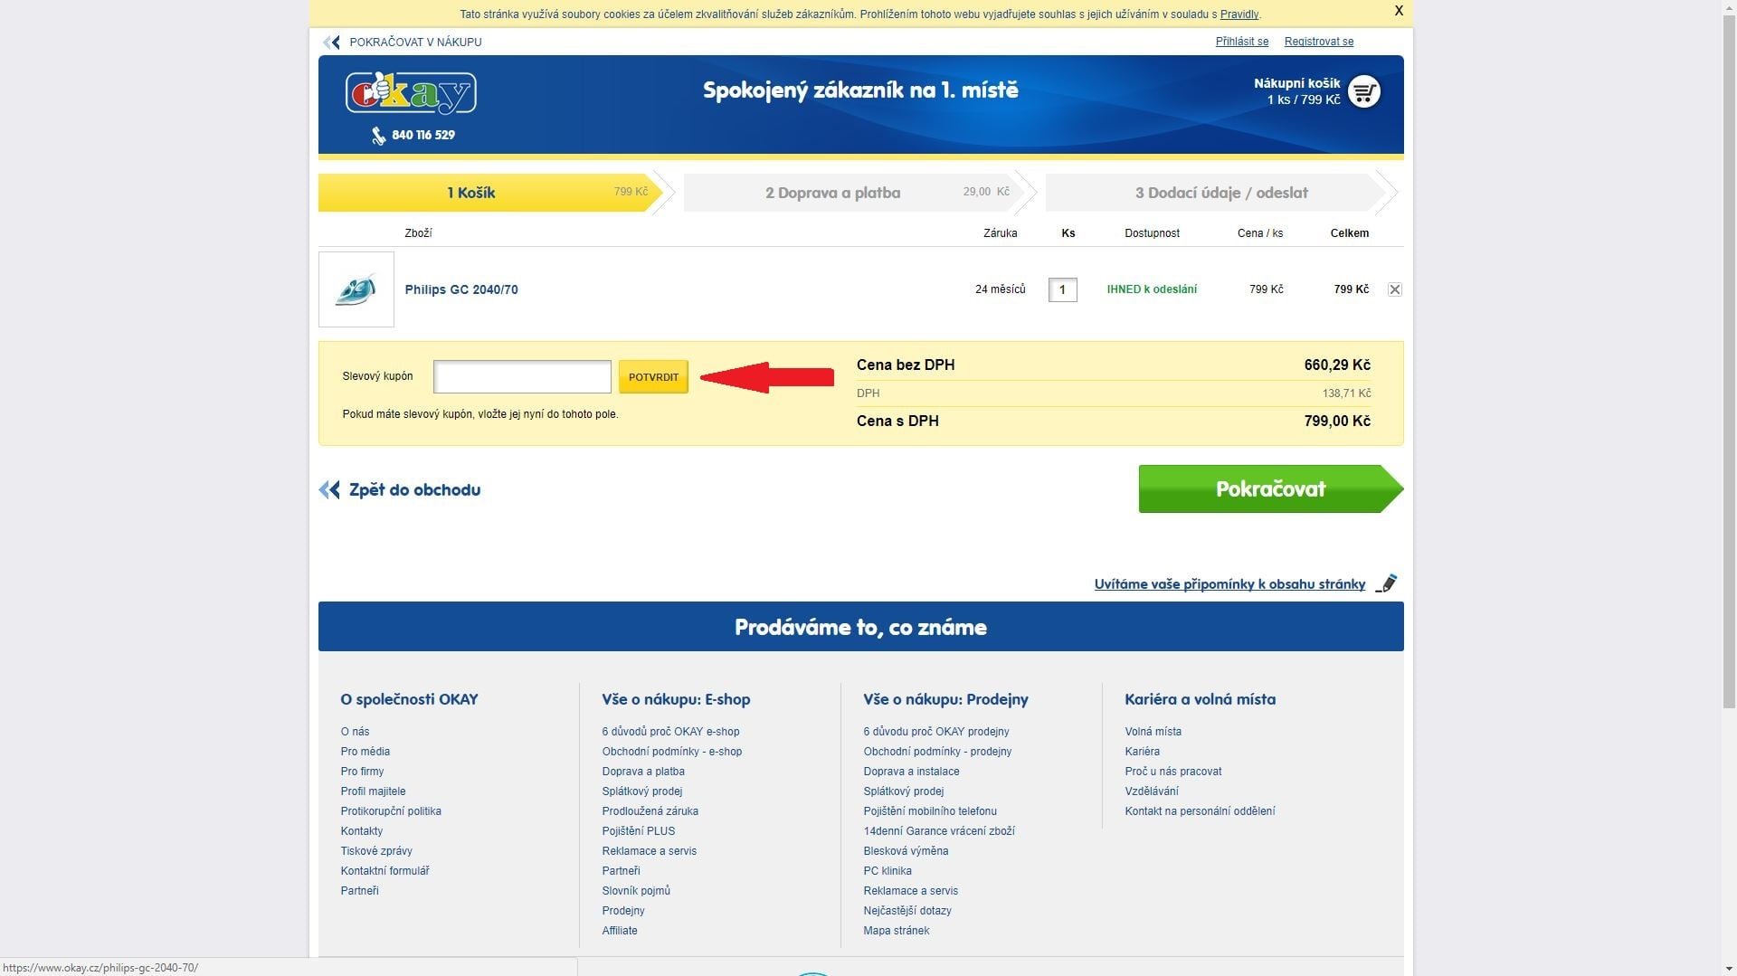1737x976 pixels.
Task: Open Volná místa career link
Action: click(x=1153, y=732)
